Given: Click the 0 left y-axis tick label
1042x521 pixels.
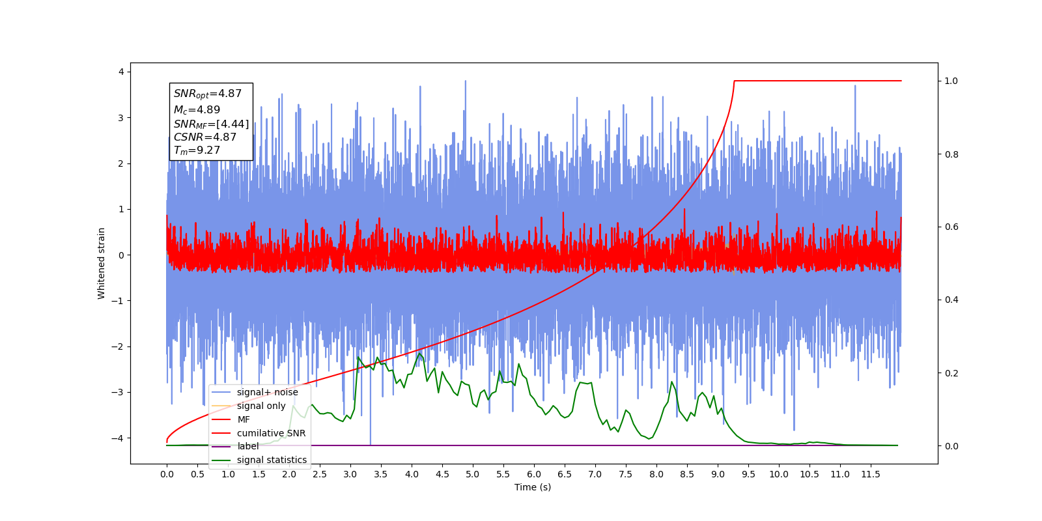Looking at the screenshot, I should (x=120, y=255).
